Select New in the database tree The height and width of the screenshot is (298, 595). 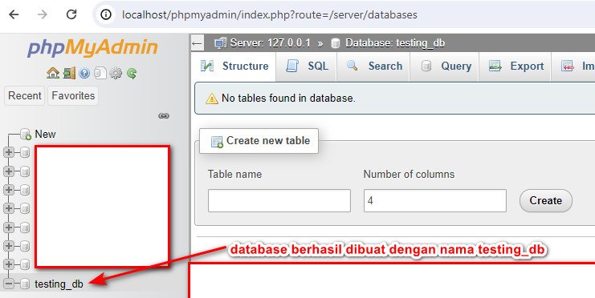(45, 134)
